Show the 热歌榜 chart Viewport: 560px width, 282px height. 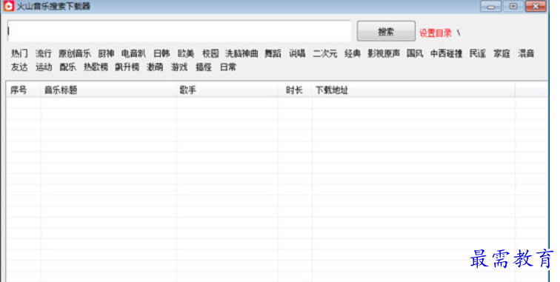coord(96,67)
